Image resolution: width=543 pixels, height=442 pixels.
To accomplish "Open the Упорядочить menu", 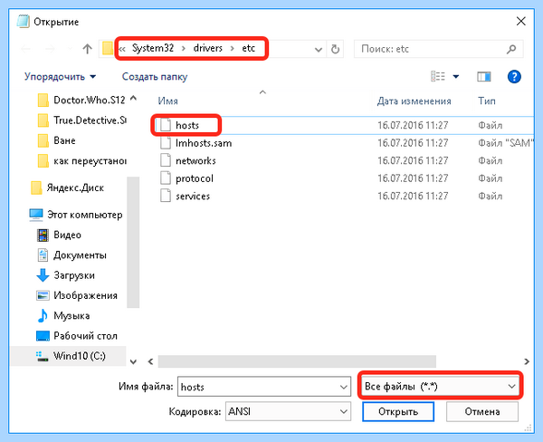I will pyautogui.click(x=61, y=77).
